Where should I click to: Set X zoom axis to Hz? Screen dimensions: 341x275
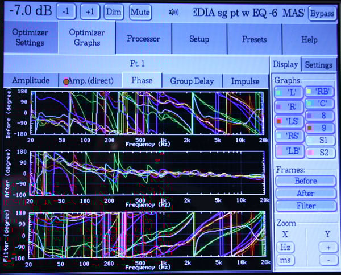pos(285,247)
